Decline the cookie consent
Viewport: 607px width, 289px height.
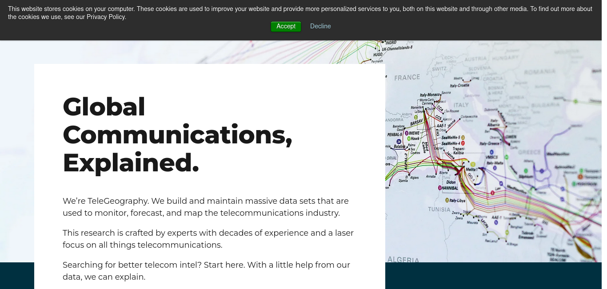point(320,27)
